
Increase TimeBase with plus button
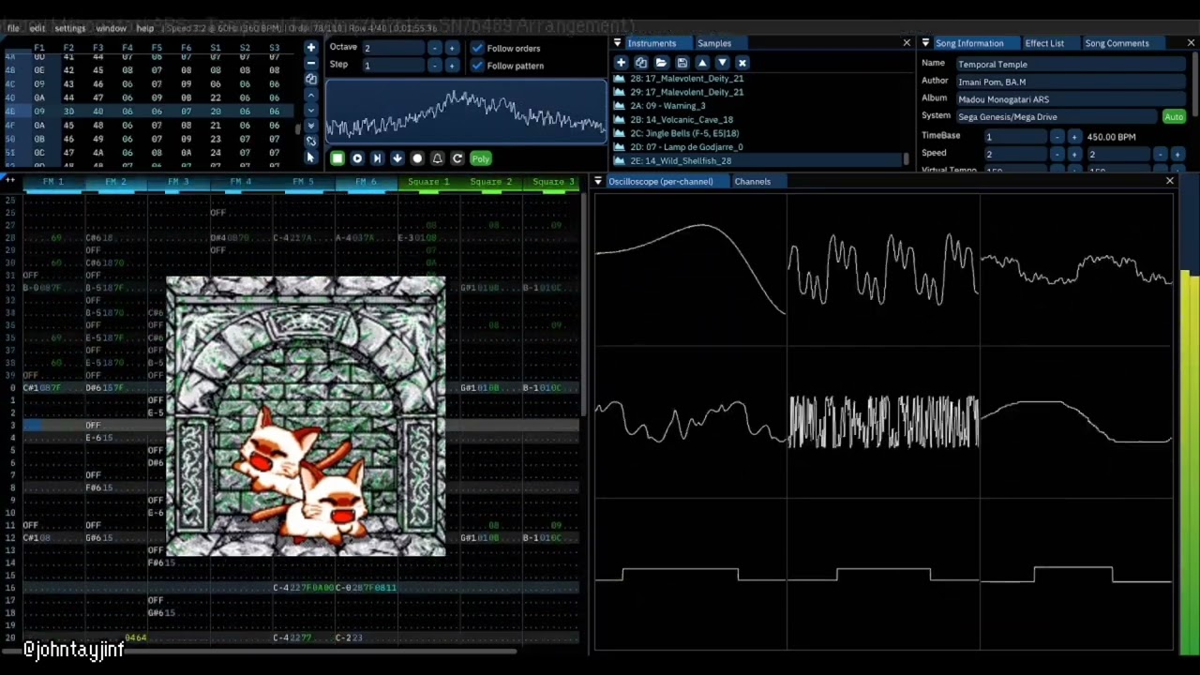tap(1074, 137)
